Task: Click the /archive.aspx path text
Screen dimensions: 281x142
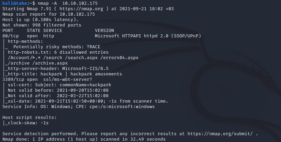Action: (x=49, y=63)
